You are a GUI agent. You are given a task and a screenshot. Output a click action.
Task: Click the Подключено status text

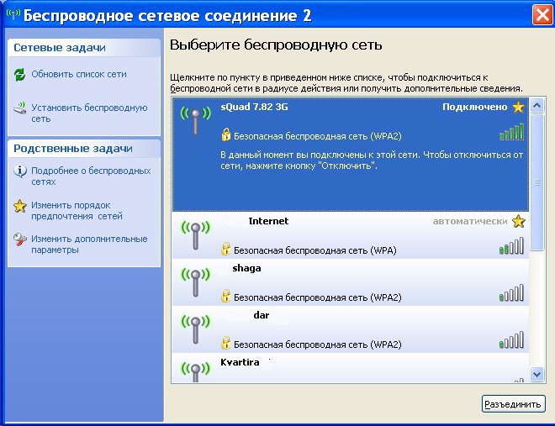(x=474, y=107)
